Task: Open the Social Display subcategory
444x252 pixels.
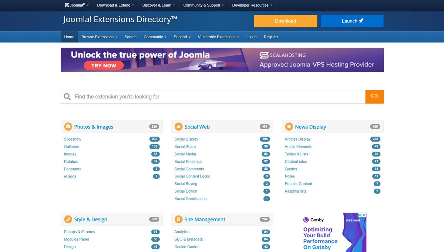Action: click(x=186, y=139)
